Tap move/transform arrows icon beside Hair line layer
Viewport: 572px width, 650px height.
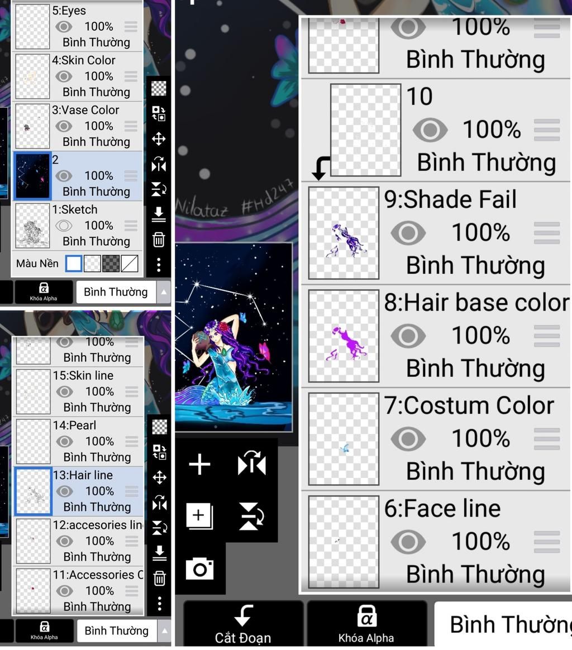tap(159, 477)
